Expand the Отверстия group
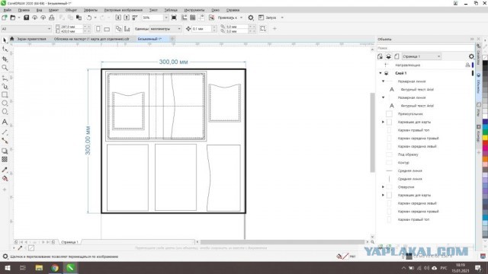The height and width of the screenshot is (274, 488). pyautogui.click(x=383, y=187)
